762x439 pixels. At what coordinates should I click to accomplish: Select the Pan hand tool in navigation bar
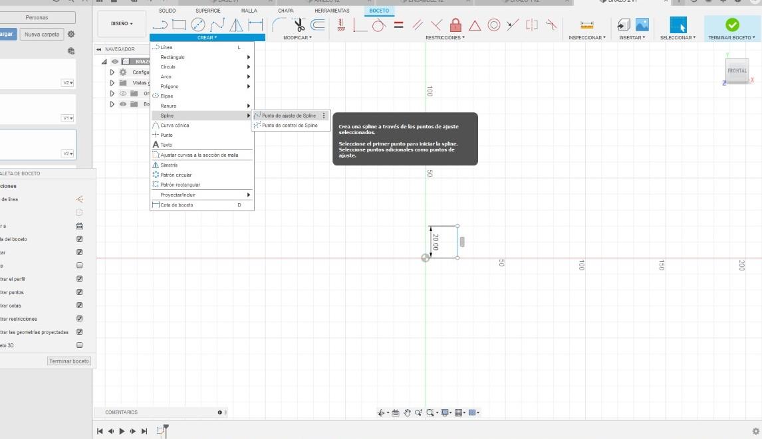tap(407, 412)
